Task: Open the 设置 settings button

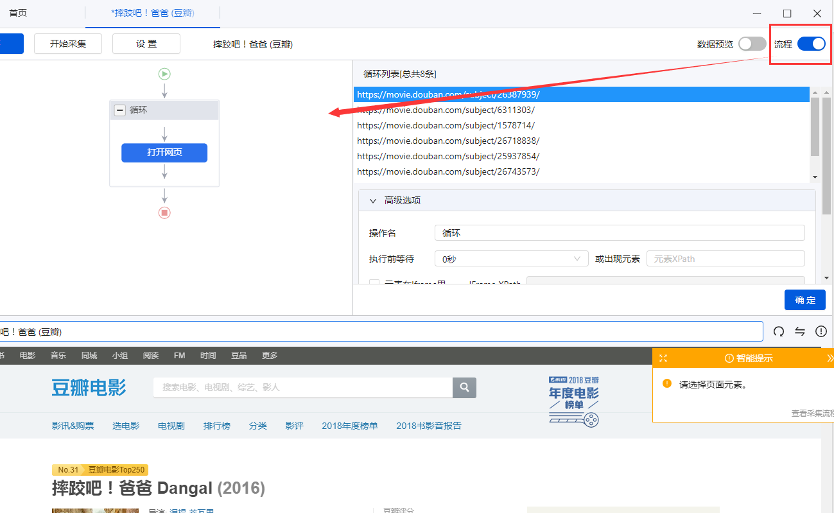Action: click(x=146, y=44)
